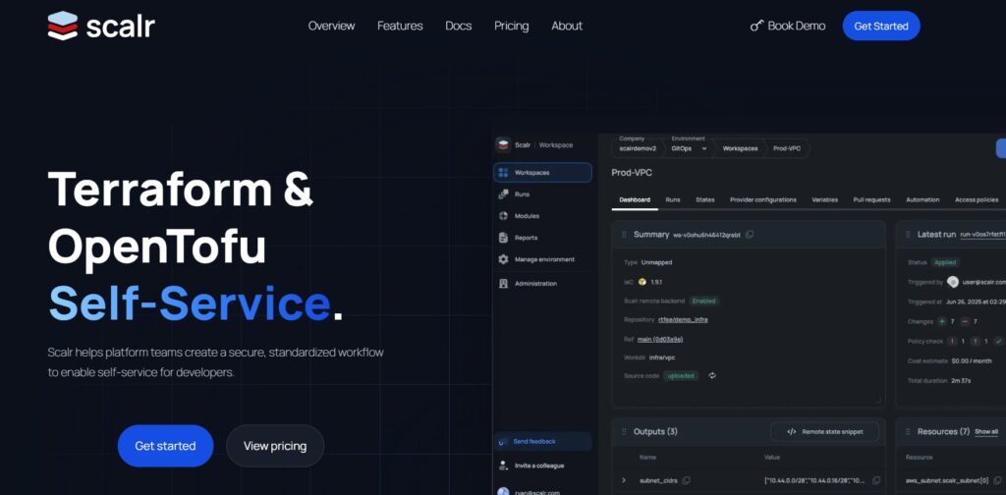The height and width of the screenshot is (495, 1006).
Task: Click the Outputs Name column header
Action: point(648,457)
